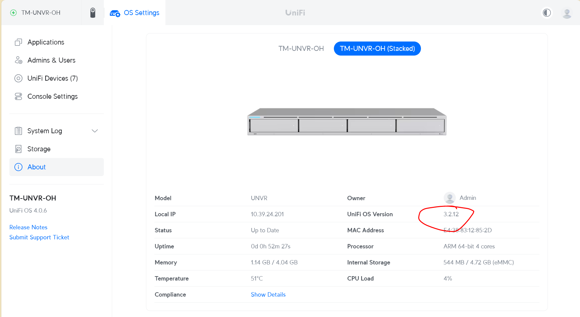
Task: Click the Owner name Admin
Action: tap(468, 198)
